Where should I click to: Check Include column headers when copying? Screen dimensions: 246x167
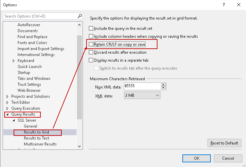[x=91, y=36]
